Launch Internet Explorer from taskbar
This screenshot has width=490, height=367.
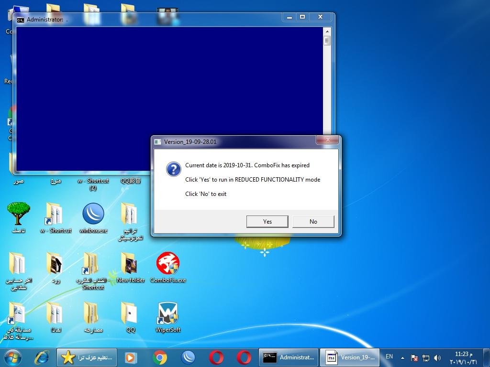(42, 357)
